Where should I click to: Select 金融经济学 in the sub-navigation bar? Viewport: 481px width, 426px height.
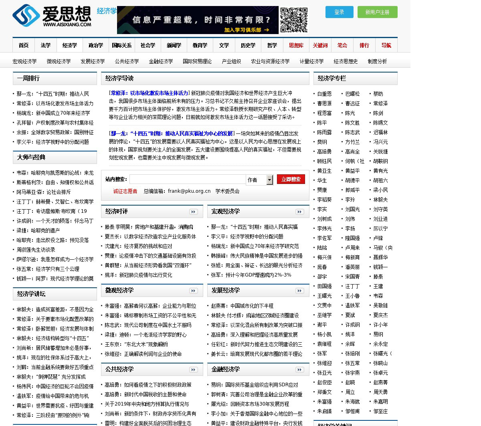161,61
